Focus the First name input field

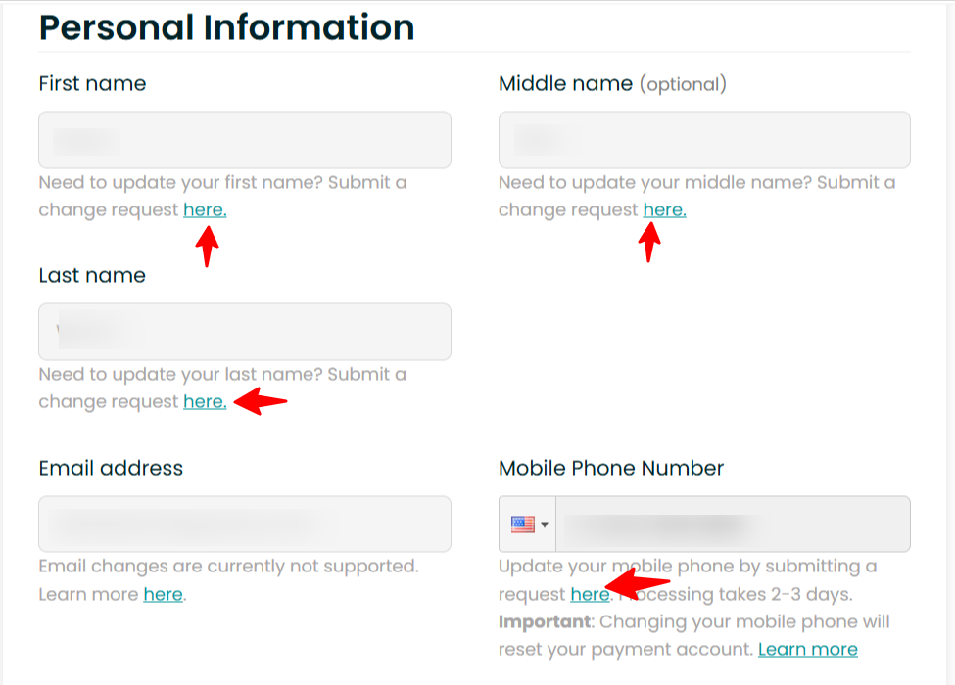pyautogui.click(x=245, y=140)
